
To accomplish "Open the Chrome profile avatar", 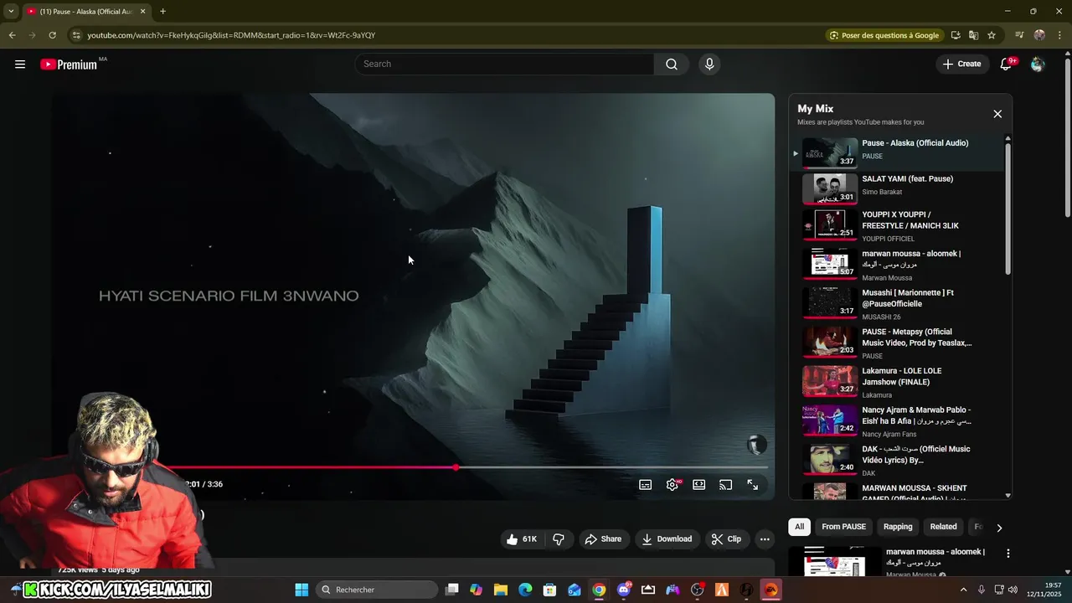I will [1039, 35].
